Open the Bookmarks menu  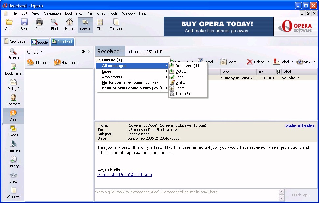(73, 13)
